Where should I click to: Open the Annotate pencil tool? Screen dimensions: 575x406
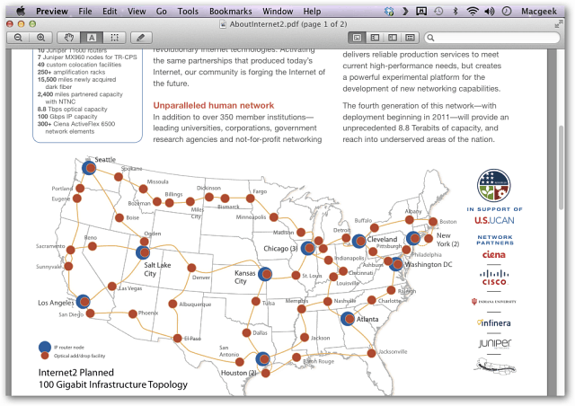(x=141, y=38)
